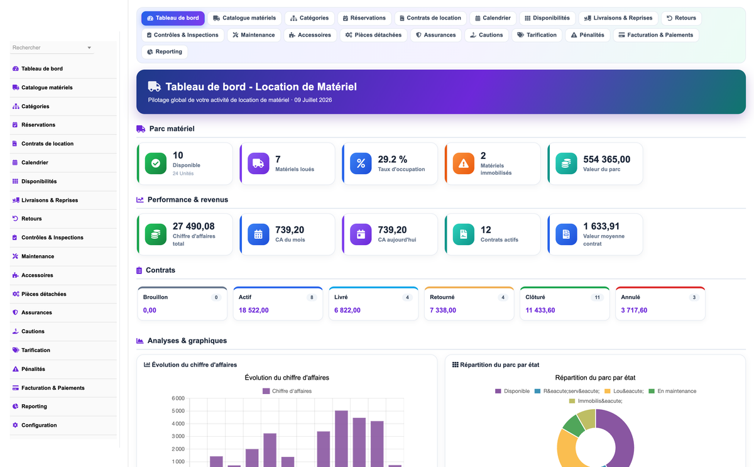Click the Disponibilités grid icon in the sidebar
The height and width of the screenshot is (467, 754).
[x=15, y=181]
